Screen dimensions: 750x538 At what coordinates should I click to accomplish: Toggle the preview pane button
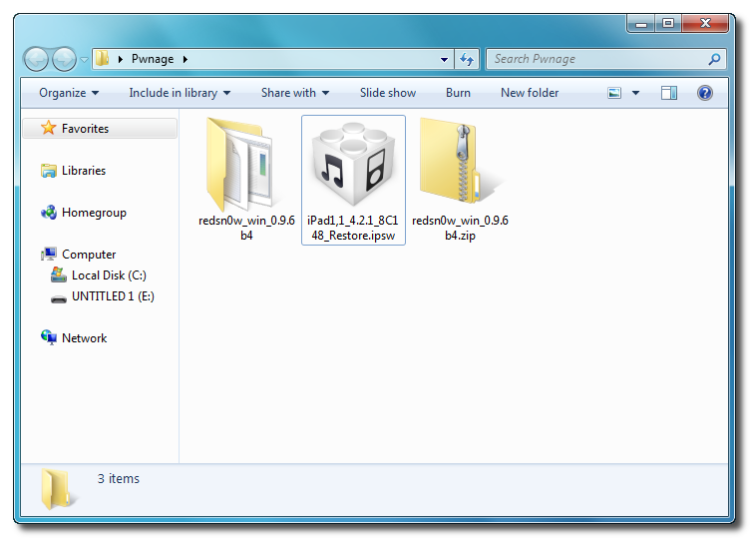click(x=669, y=93)
